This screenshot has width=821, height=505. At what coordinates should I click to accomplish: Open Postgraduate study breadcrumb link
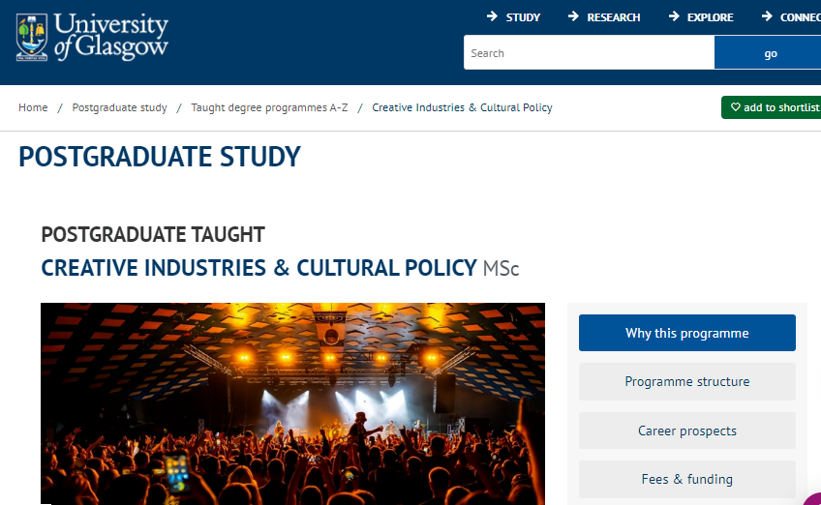coord(119,107)
